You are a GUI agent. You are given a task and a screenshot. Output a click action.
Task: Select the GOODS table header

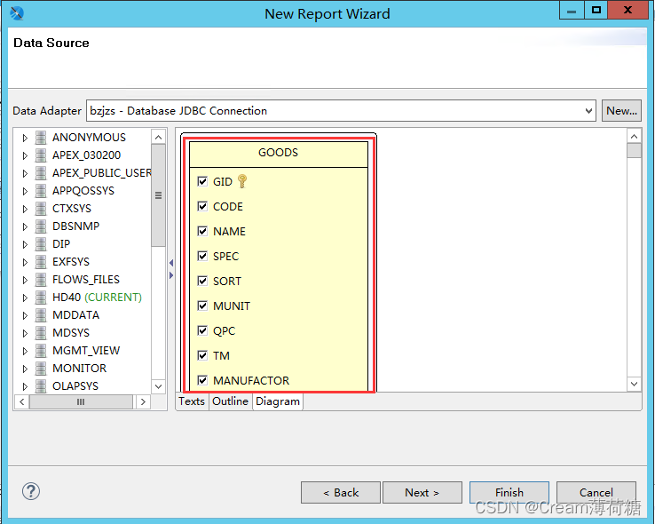(x=279, y=155)
